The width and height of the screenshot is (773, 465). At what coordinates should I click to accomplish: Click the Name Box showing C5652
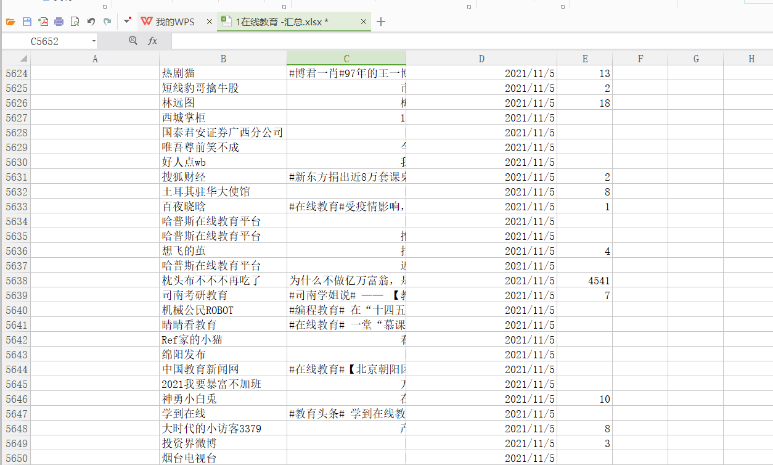click(x=44, y=41)
